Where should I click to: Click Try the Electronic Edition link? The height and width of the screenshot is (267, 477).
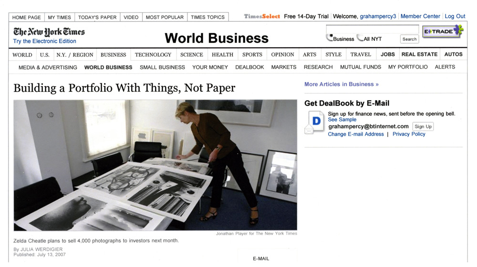click(44, 41)
